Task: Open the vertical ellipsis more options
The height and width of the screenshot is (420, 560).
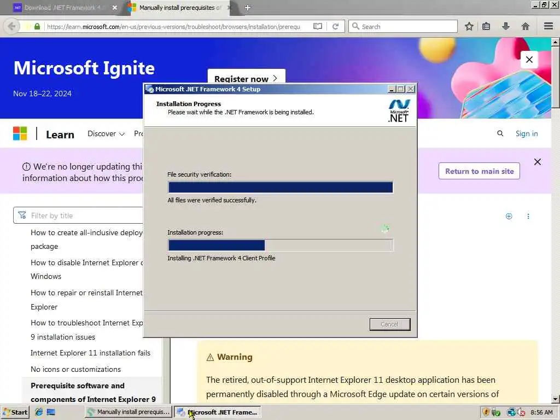Action: pos(528,216)
